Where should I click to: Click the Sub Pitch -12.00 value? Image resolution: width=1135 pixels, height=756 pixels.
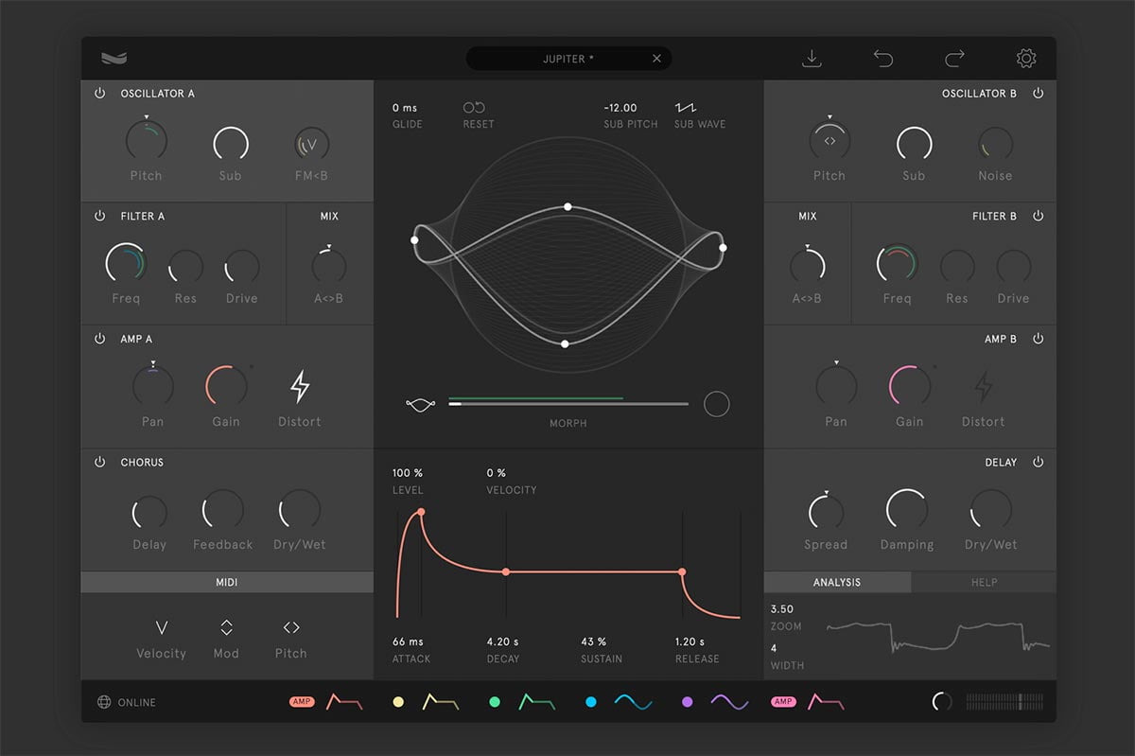pos(620,108)
